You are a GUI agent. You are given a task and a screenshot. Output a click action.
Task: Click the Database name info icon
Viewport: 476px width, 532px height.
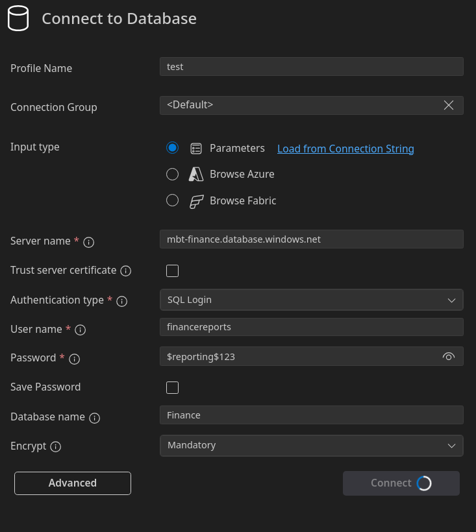pos(95,418)
